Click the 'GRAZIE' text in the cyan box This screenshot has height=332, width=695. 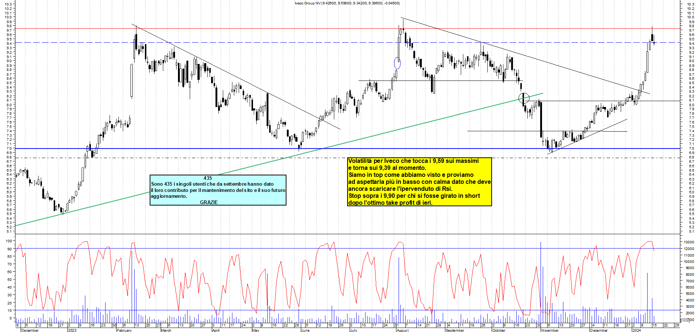(209, 202)
